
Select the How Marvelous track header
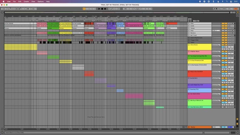point(200,107)
